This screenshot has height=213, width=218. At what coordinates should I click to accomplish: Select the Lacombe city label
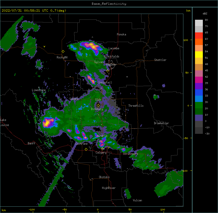114,48
